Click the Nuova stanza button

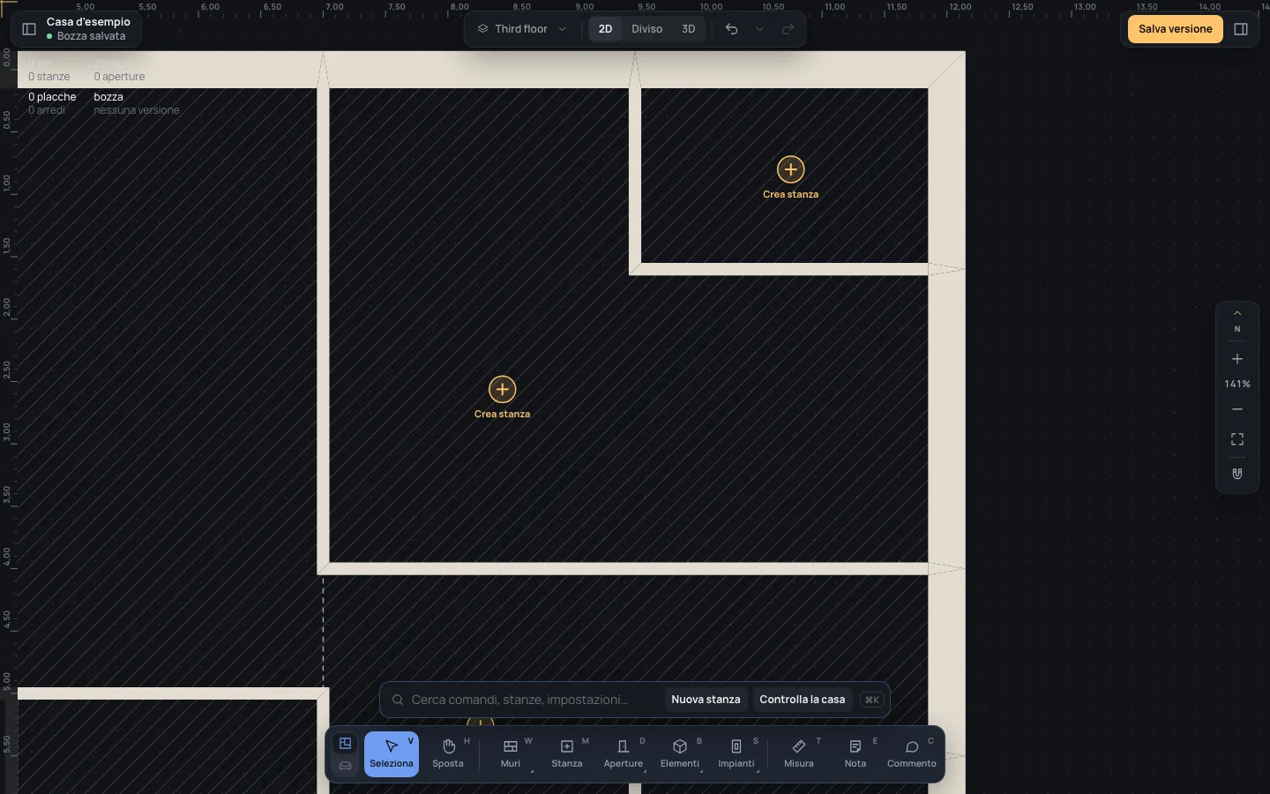click(706, 700)
